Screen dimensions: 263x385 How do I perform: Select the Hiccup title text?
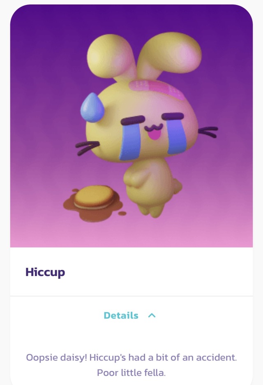tap(45, 272)
